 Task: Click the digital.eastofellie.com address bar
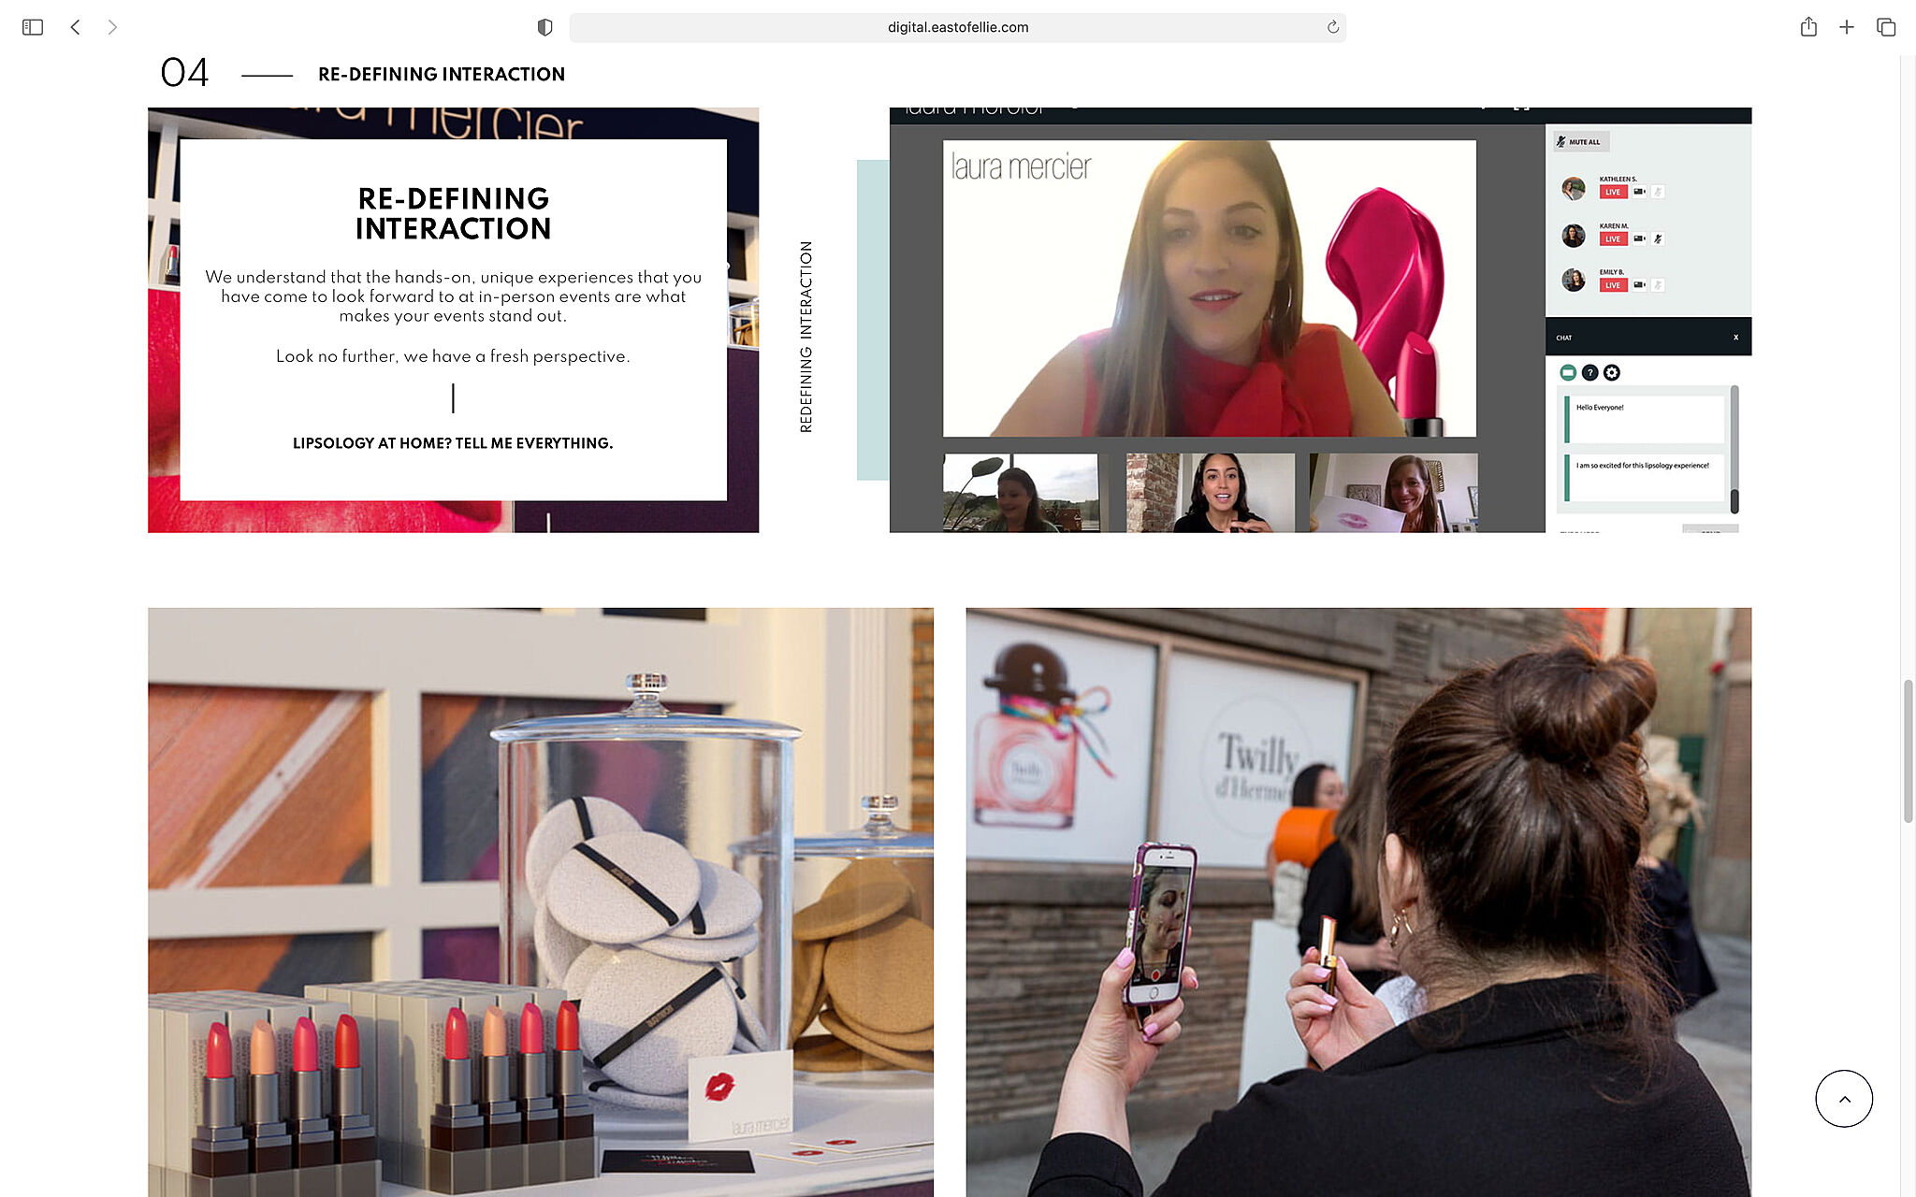coord(957,27)
